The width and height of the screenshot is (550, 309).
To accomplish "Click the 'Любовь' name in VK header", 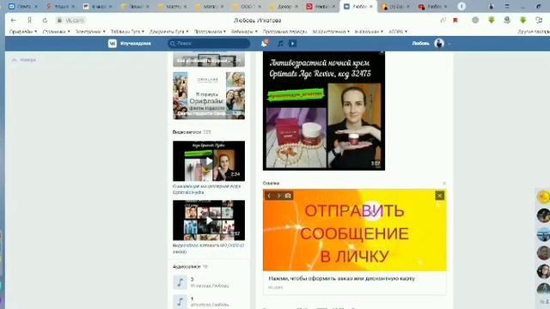I will (x=420, y=44).
